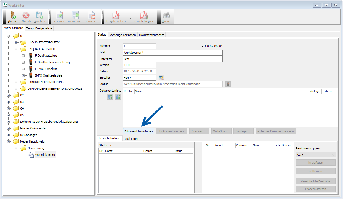Click Freigabe einleiten PDF icon
The height and width of the screenshot is (199, 343).
116,15
